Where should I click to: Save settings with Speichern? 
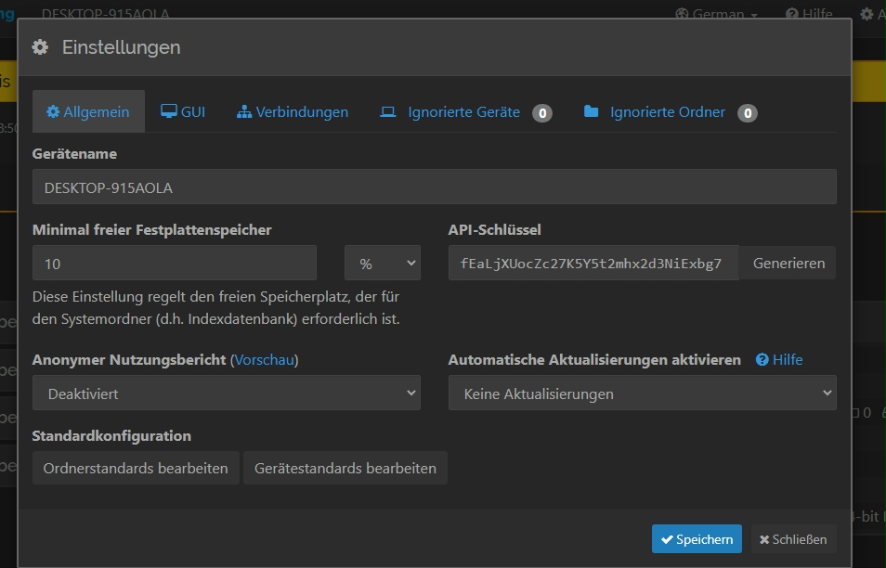[x=697, y=539]
